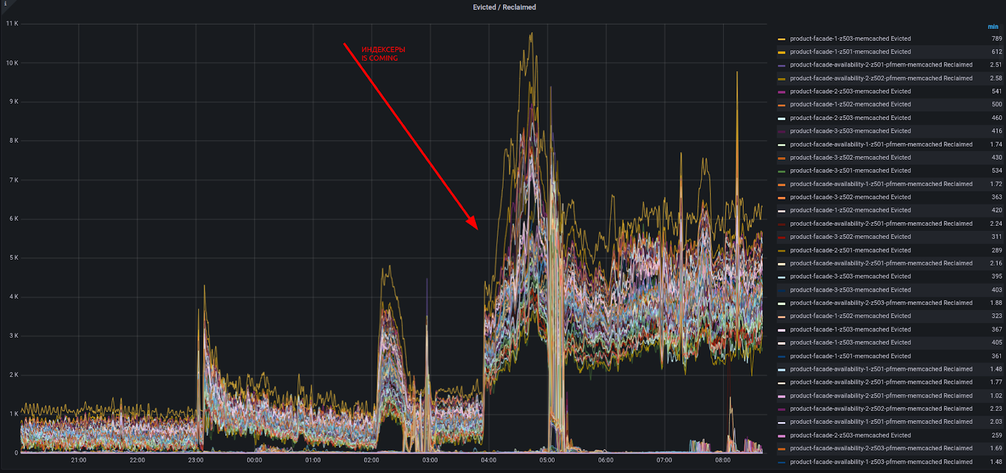Select availability-1-z501-pfmem Reclaimed label with min 1.74
The height and width of the screenshot is (473, 1006).
coord(882,144)
